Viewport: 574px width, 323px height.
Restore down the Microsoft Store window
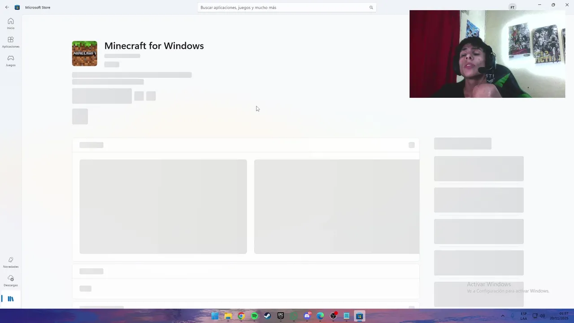click(553, 5)
